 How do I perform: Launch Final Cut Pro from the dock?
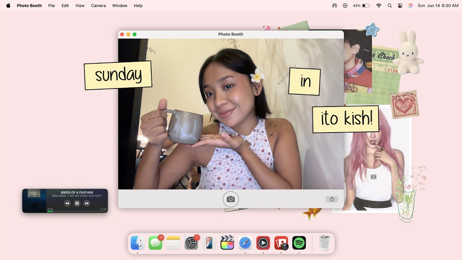tap(227, 243)
